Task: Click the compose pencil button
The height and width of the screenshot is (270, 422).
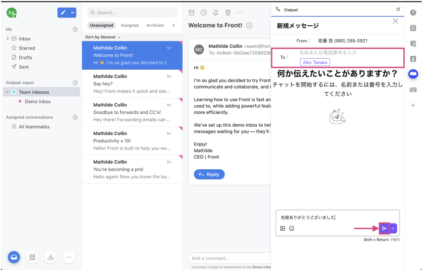Action: pyautogui.click(x=63, y=13)
